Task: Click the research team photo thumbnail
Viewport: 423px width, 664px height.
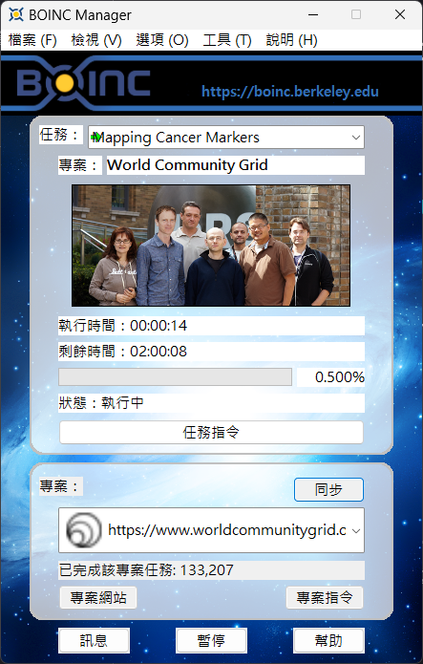Action: (x=211, y=246)
